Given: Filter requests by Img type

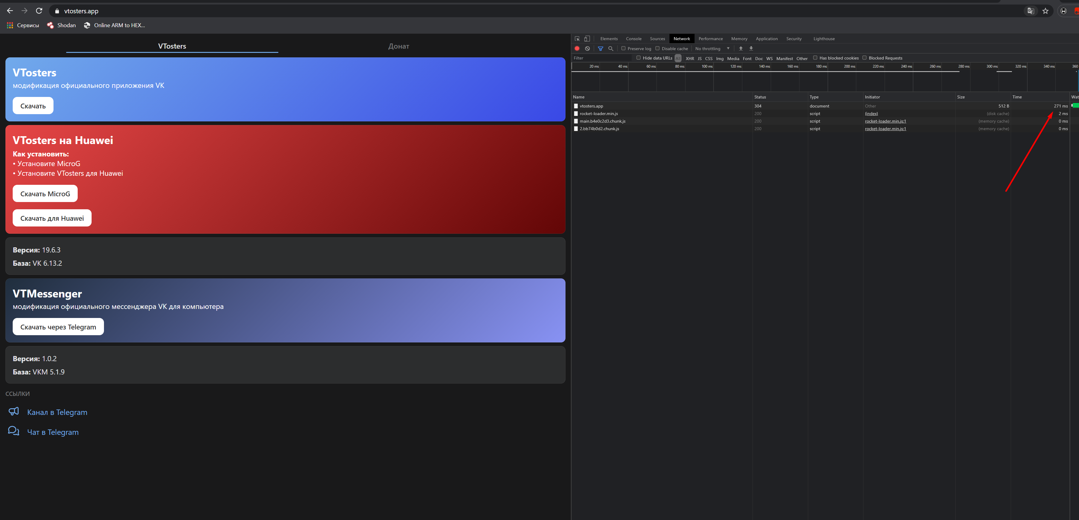Looking at the screenshot, I should click(x=720, y=59).
